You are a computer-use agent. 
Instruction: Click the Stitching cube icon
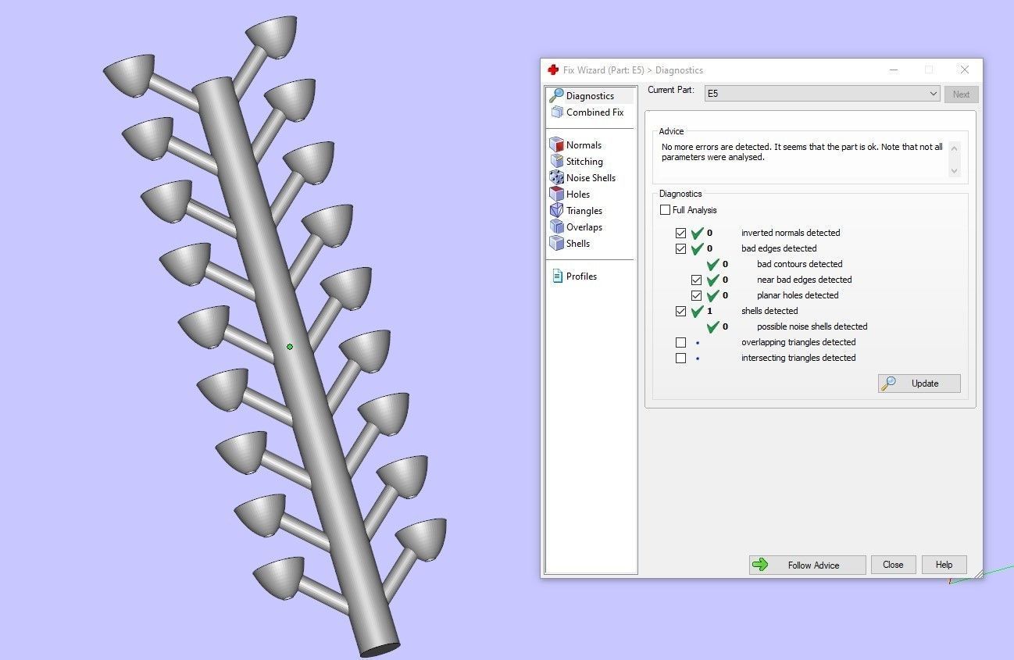click(x=556, y=161)
